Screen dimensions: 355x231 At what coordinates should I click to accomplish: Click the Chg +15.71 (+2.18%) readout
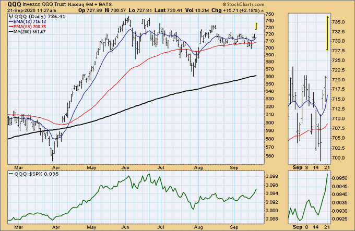click(235, 10)
